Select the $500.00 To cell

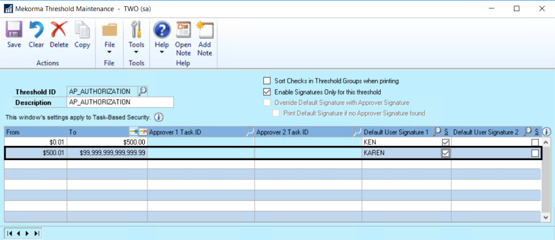[107, 142]
